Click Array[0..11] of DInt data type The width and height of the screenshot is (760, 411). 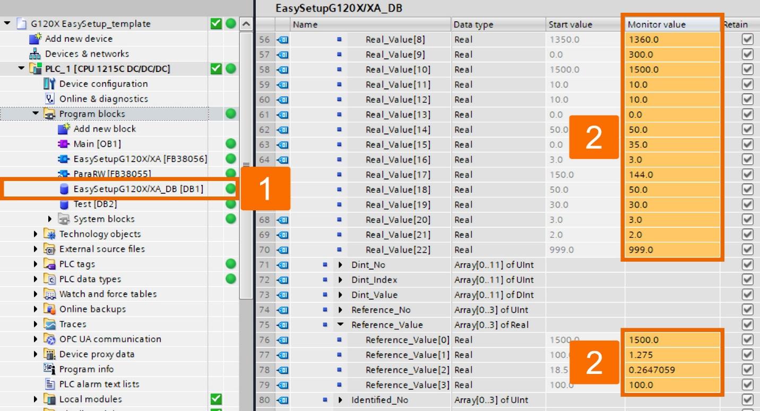(x=494, y=295)
